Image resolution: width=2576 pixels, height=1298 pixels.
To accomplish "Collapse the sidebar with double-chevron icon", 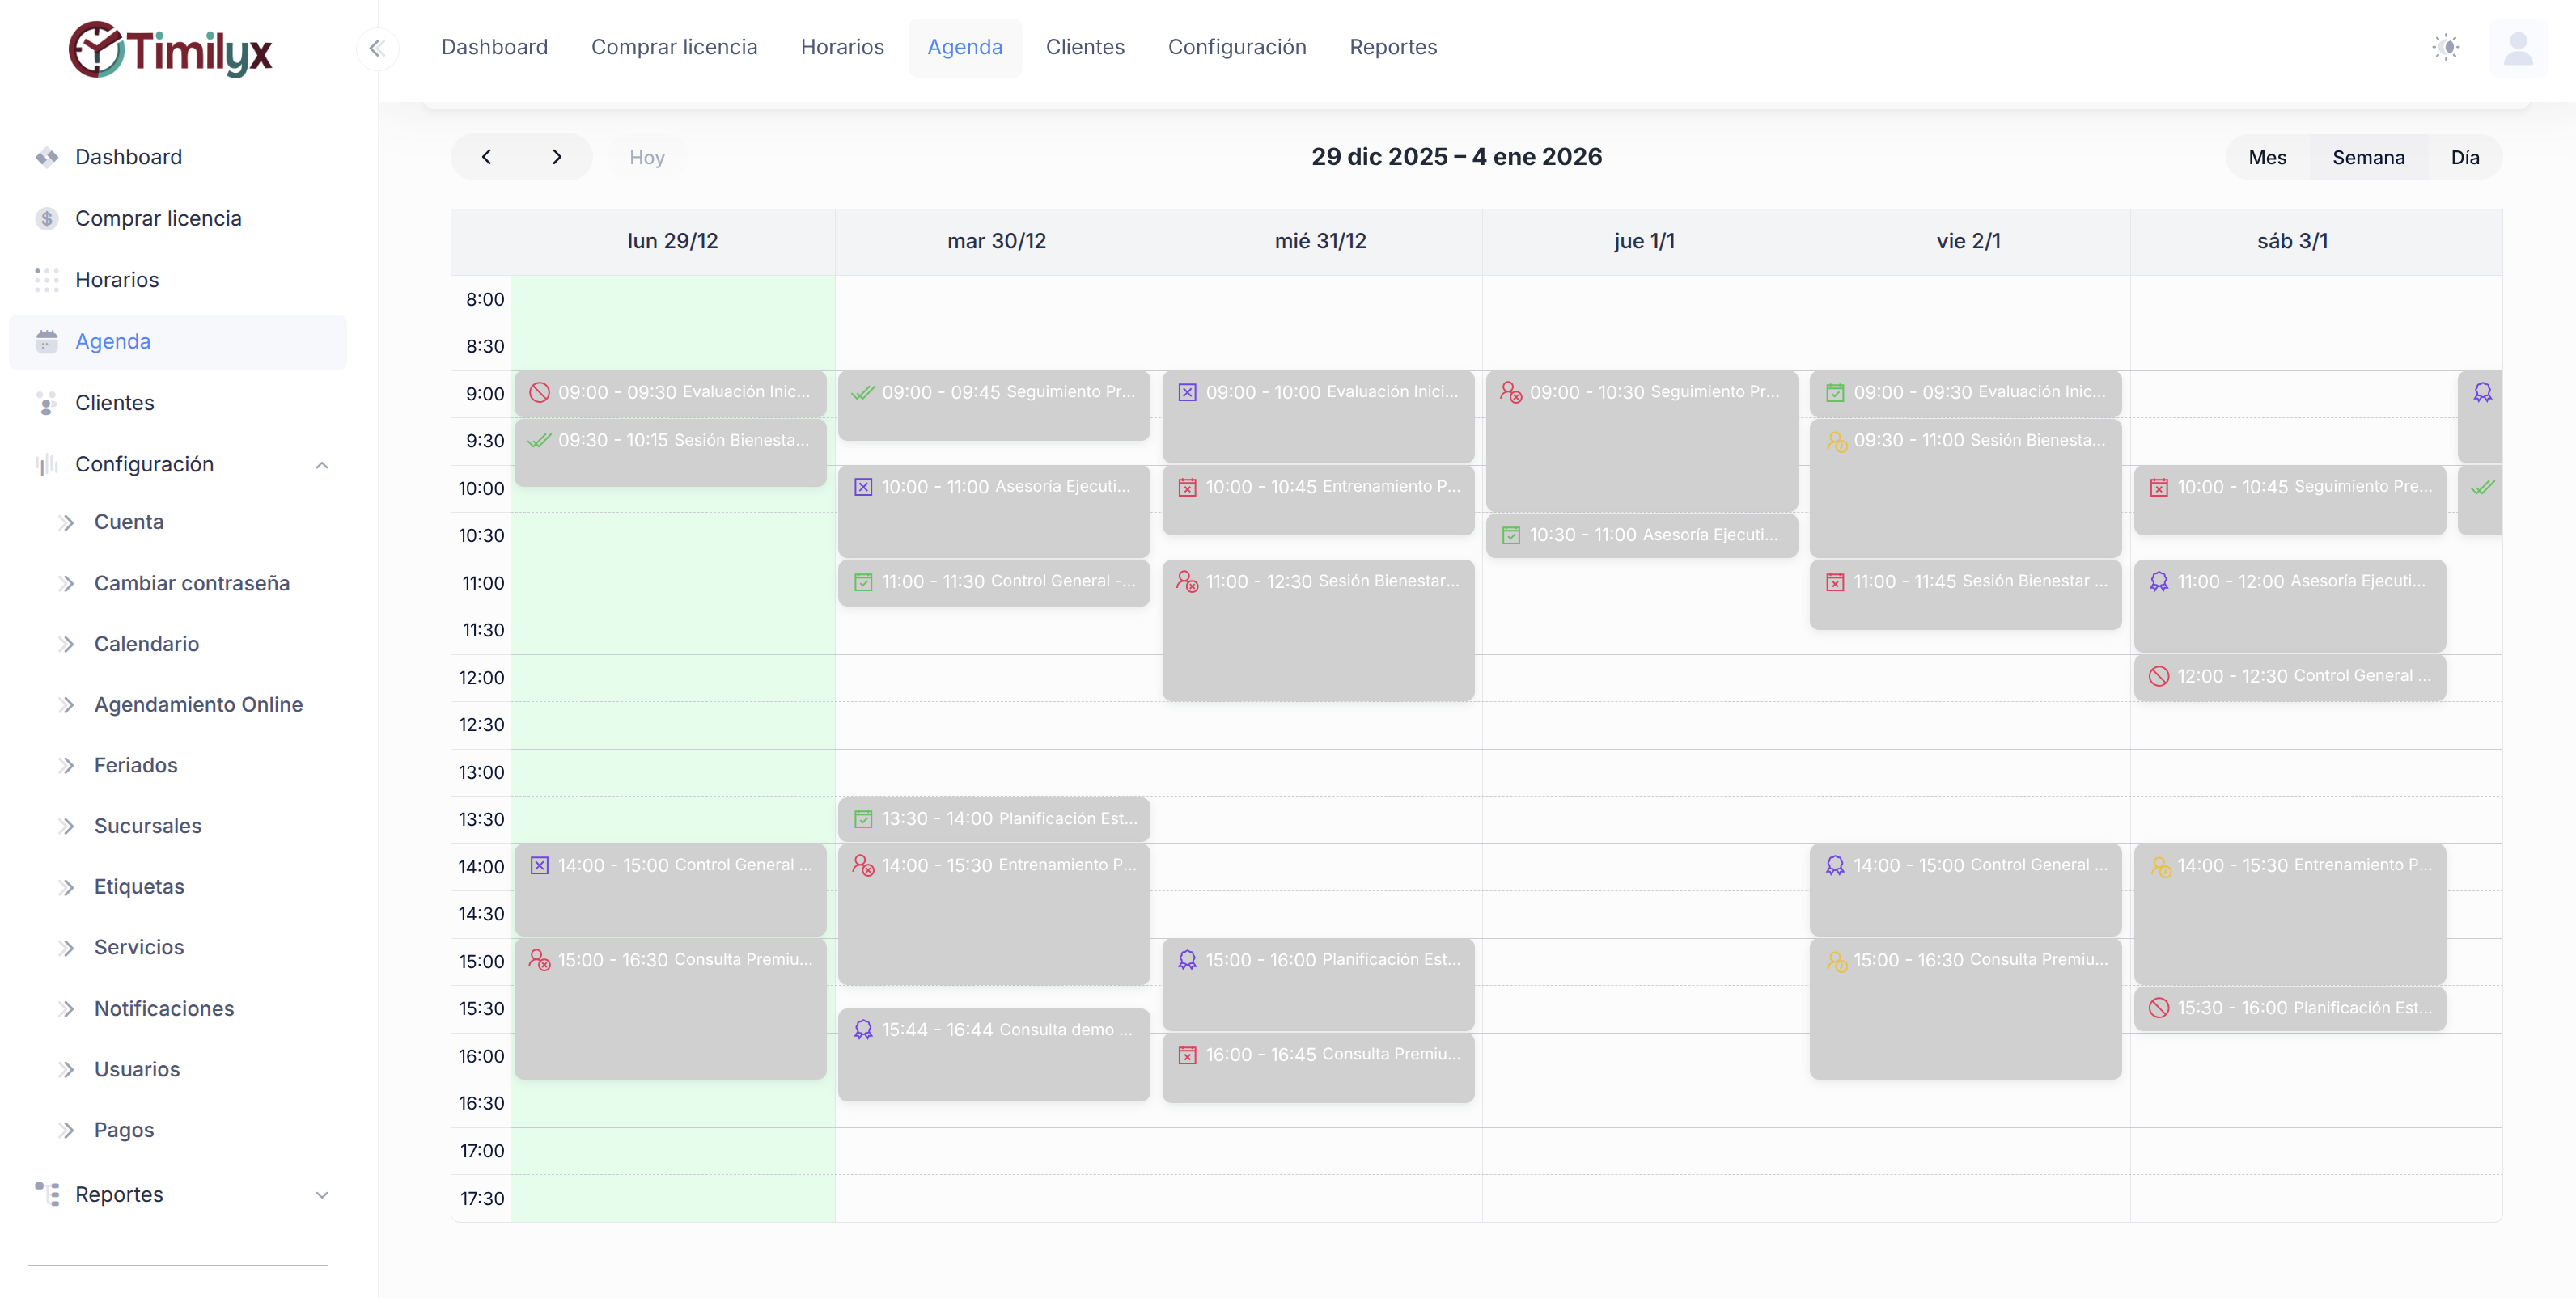I will coord(377,48).
